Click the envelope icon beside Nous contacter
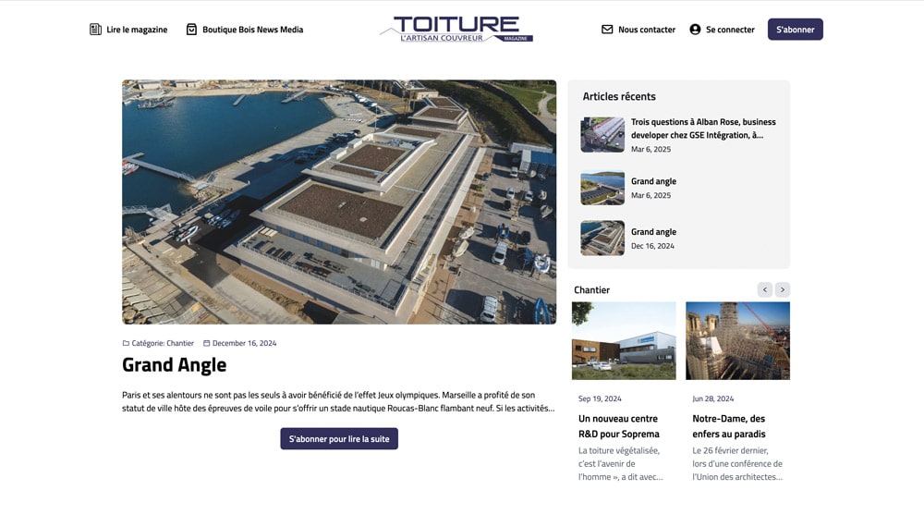Screen dimensions: 924x527 click(x=607, y=30)
